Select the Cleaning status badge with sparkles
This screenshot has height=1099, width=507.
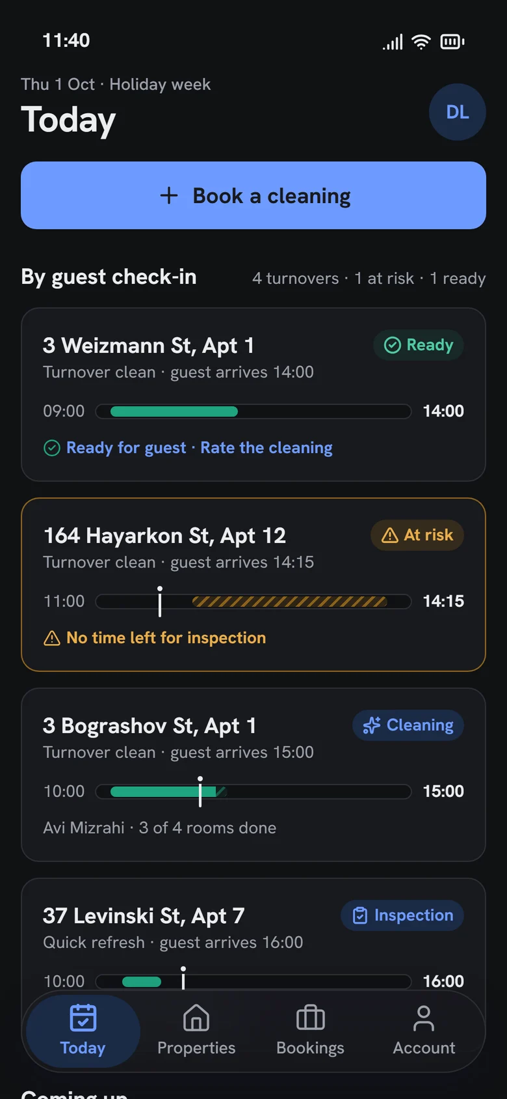tap(408, 725)
